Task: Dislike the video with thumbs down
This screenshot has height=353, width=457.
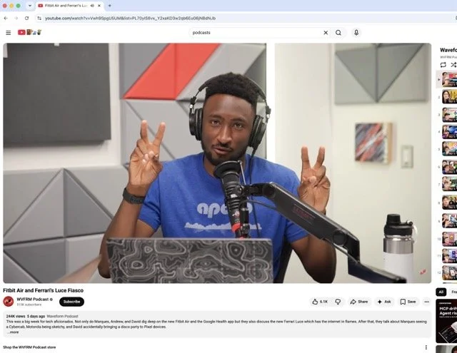Action: point(338,302)
